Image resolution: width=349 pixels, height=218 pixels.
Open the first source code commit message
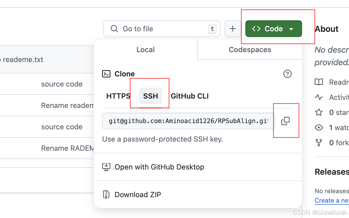pyautogui.click(x=62, y=84)
